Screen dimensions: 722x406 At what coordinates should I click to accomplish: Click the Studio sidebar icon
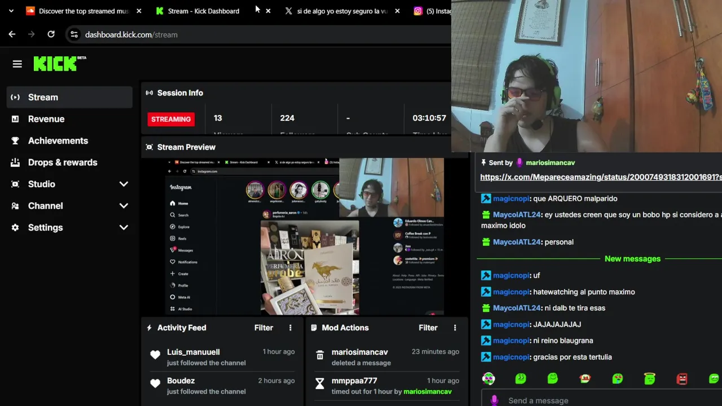click(x=15, y=184)
